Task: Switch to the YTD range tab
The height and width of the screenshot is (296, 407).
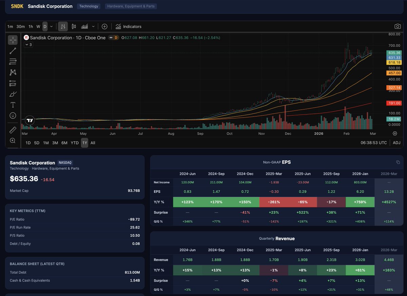Action: pyautogui.click(x=74, y=143)
